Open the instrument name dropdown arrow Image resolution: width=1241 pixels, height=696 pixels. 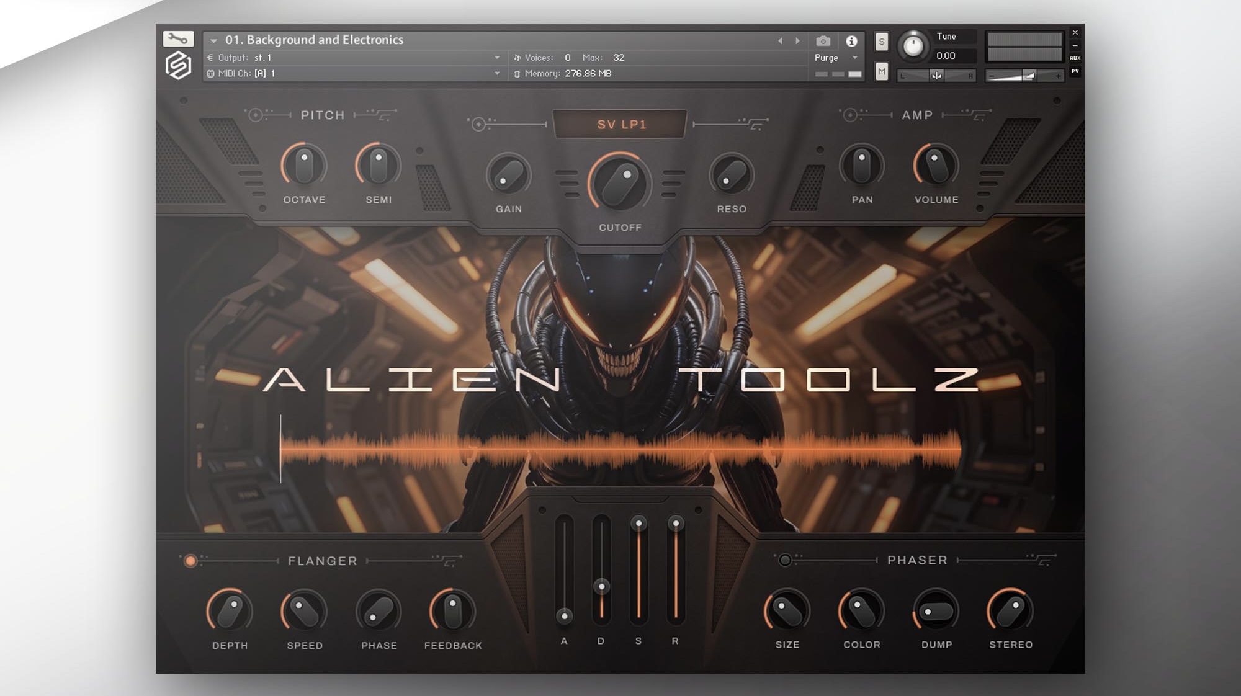coord(213,40)
